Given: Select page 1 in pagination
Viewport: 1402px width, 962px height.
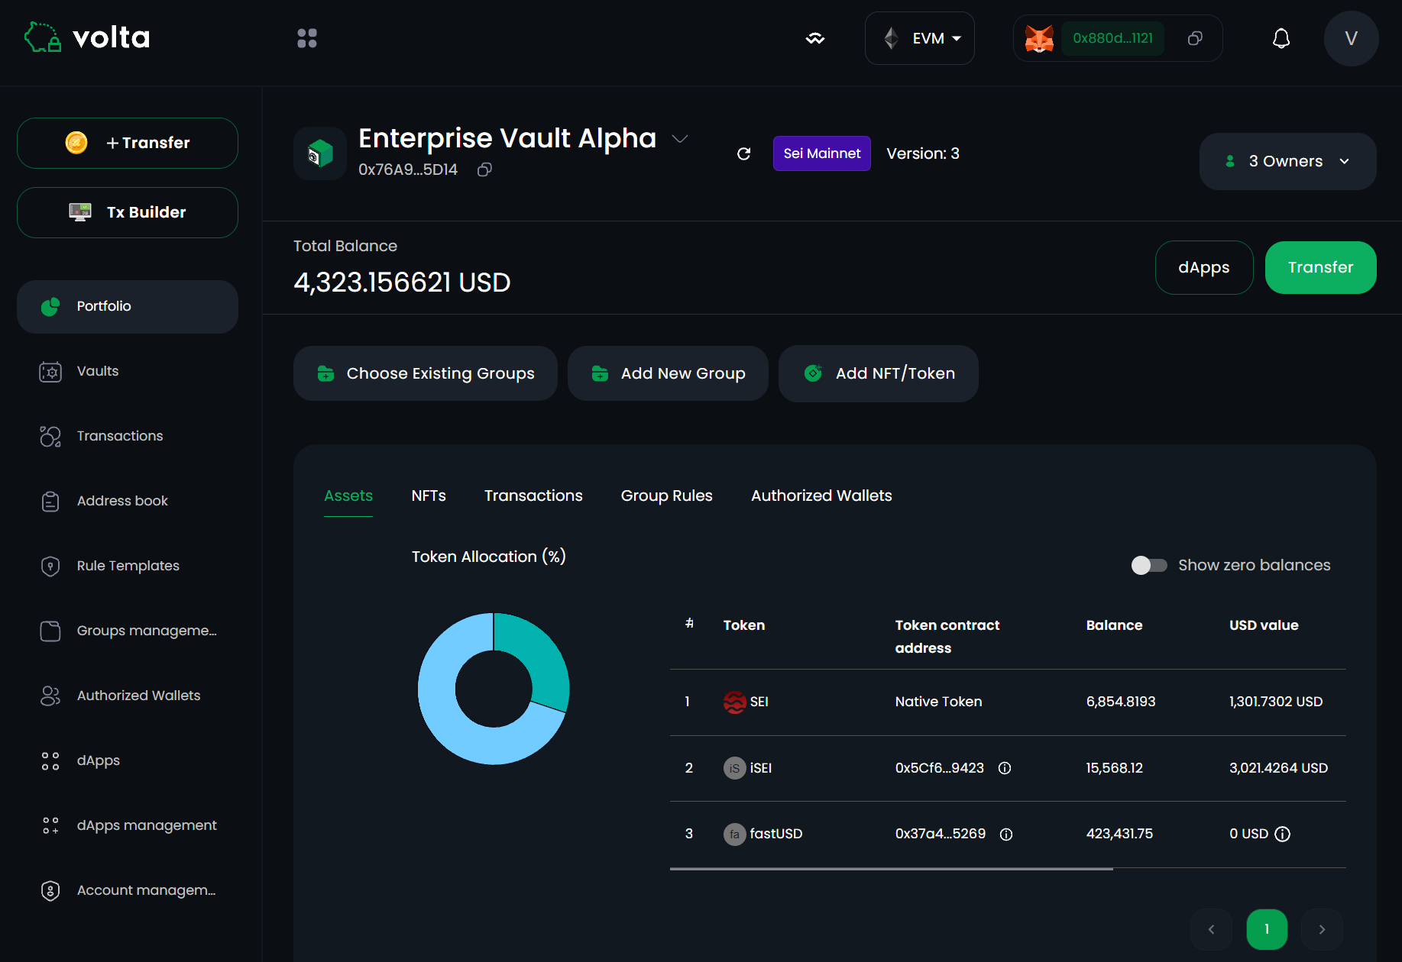Looking at the screenshot, I should click(x=1267, y=929).
